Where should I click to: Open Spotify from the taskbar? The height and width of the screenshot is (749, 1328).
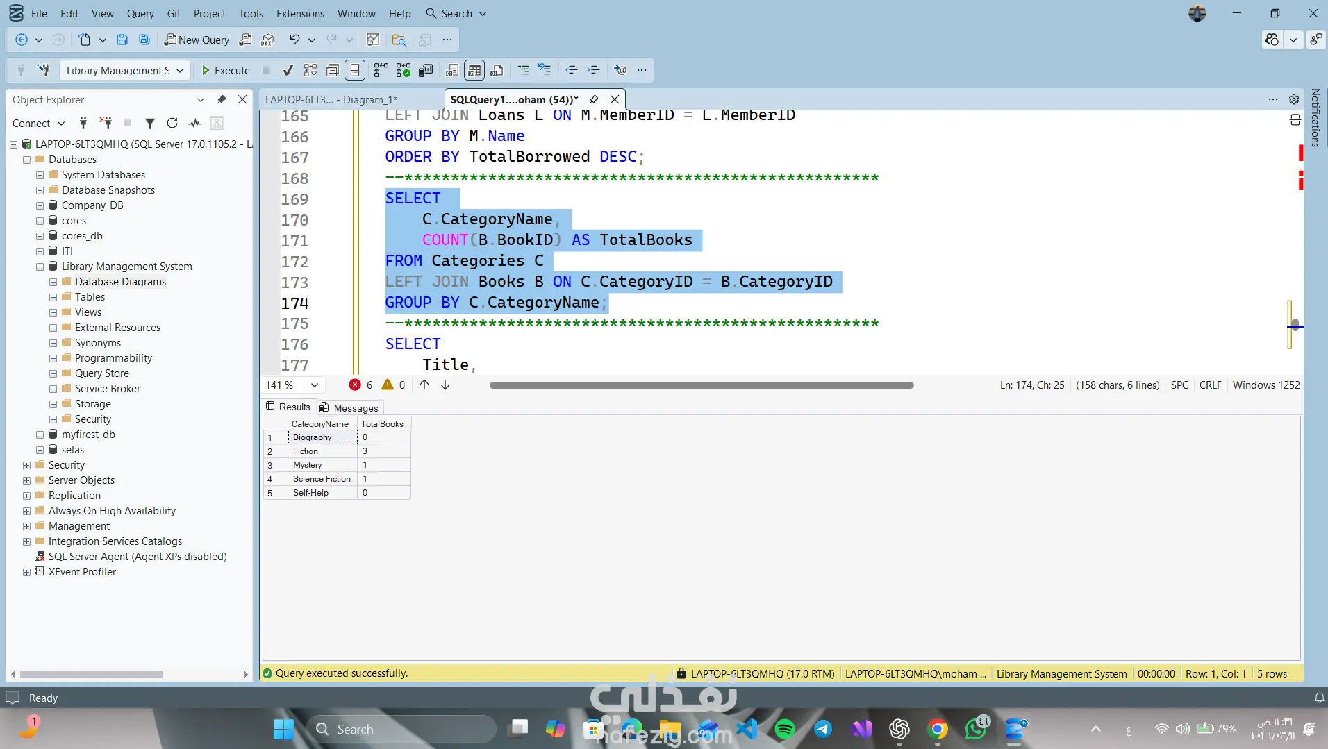point(784,729)
